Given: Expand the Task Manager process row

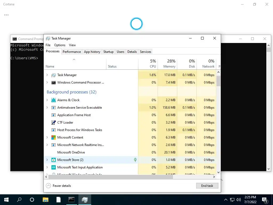Looking at the screenshot, I should click(x=47, y=75).
